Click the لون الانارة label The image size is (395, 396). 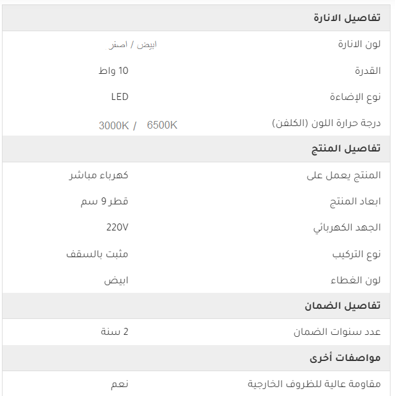[359, 45]
